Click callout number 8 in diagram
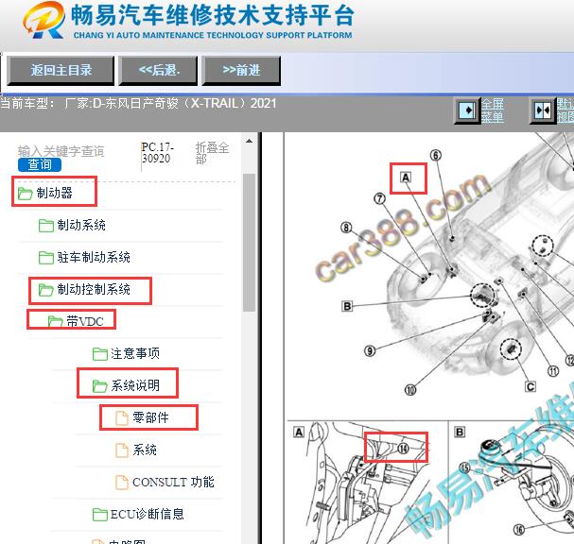This screenshot has width=574, height=544. [346, 228]
